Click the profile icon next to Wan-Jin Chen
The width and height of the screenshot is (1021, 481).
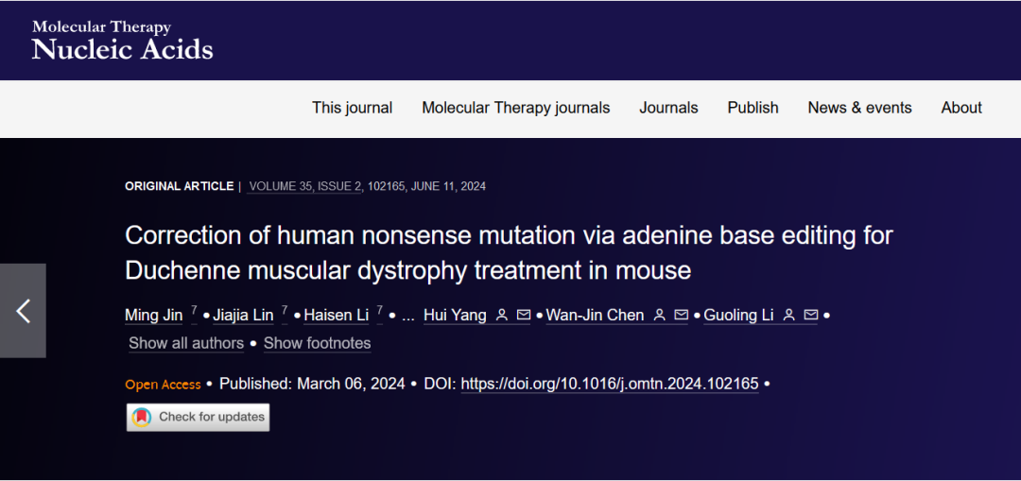pyautogui.click(x=660, y=316)
